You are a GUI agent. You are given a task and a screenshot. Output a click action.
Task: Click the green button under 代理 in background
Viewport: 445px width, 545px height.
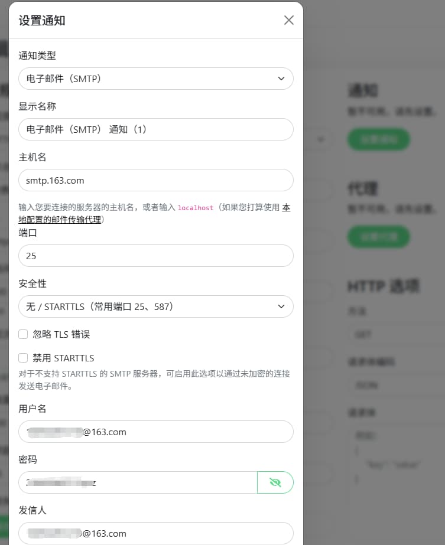379,237
